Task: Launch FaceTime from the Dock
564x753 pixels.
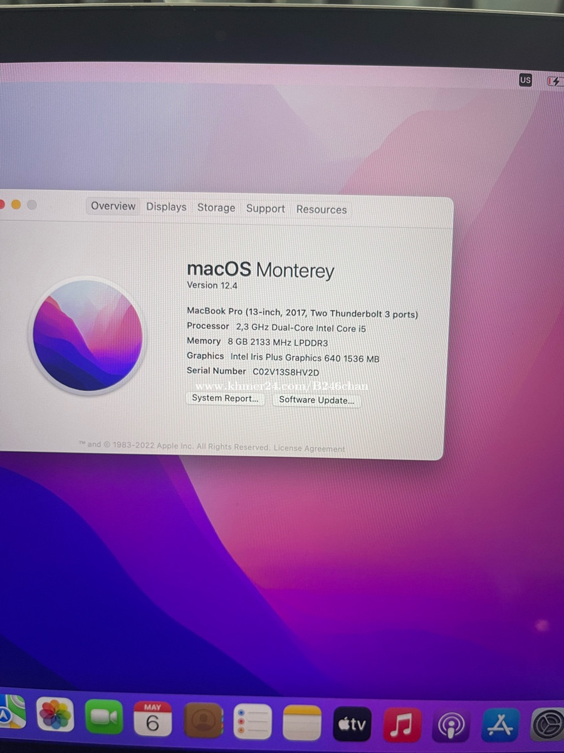Action: 104,717
